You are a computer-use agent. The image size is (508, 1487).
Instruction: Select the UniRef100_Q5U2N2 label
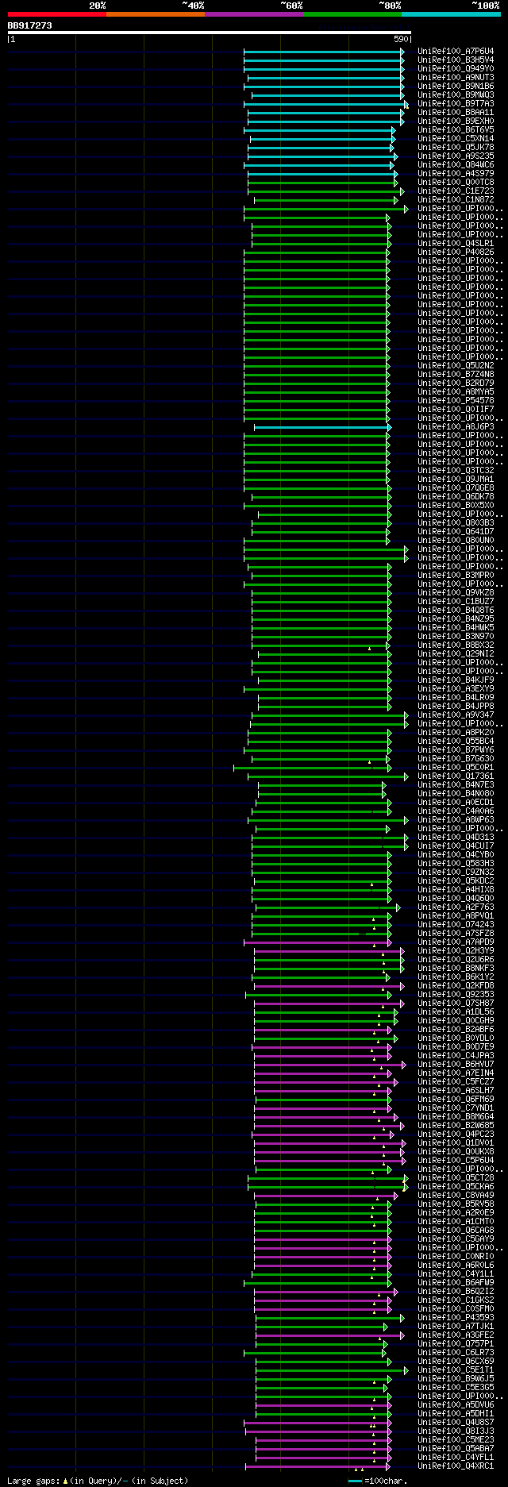coord(456,366)
